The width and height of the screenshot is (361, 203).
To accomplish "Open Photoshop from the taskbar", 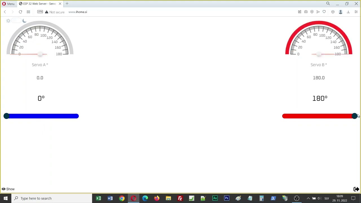I will [x=226, y=198].
